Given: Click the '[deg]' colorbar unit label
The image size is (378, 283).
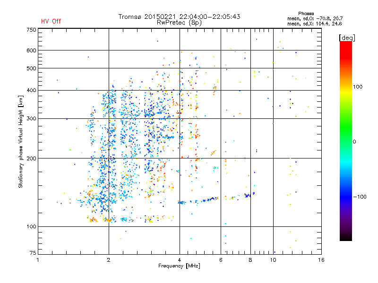Looking at the screenshot, I should 347,38.
